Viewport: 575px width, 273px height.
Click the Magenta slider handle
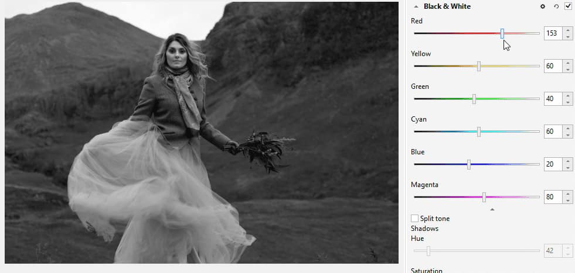point(484,197)
